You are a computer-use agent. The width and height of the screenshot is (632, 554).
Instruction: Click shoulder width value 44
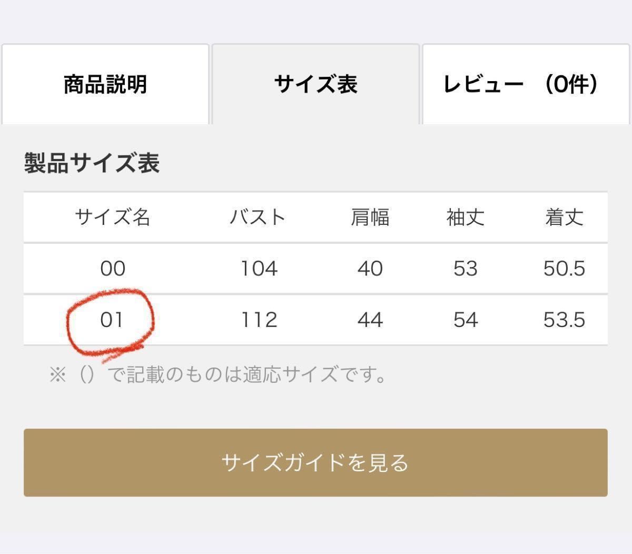[370, 320]
